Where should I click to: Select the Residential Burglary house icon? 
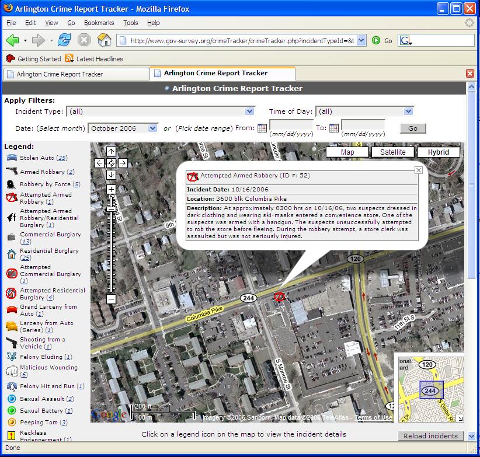(11, 254)
